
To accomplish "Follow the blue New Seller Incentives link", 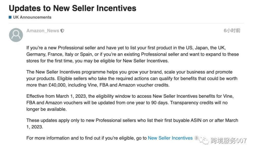I will pos(170,138).
